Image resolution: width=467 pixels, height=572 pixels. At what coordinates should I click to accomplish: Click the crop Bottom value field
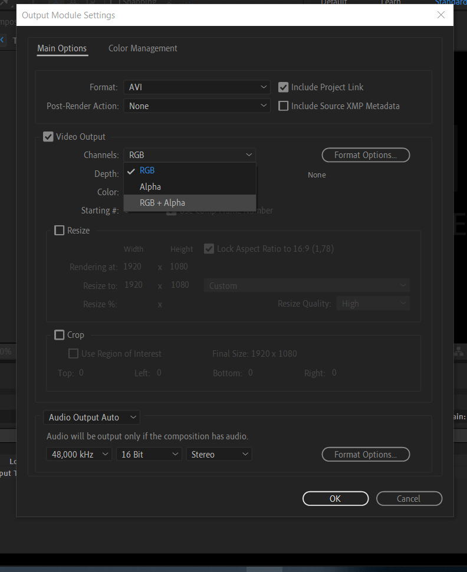coord(250,373)
